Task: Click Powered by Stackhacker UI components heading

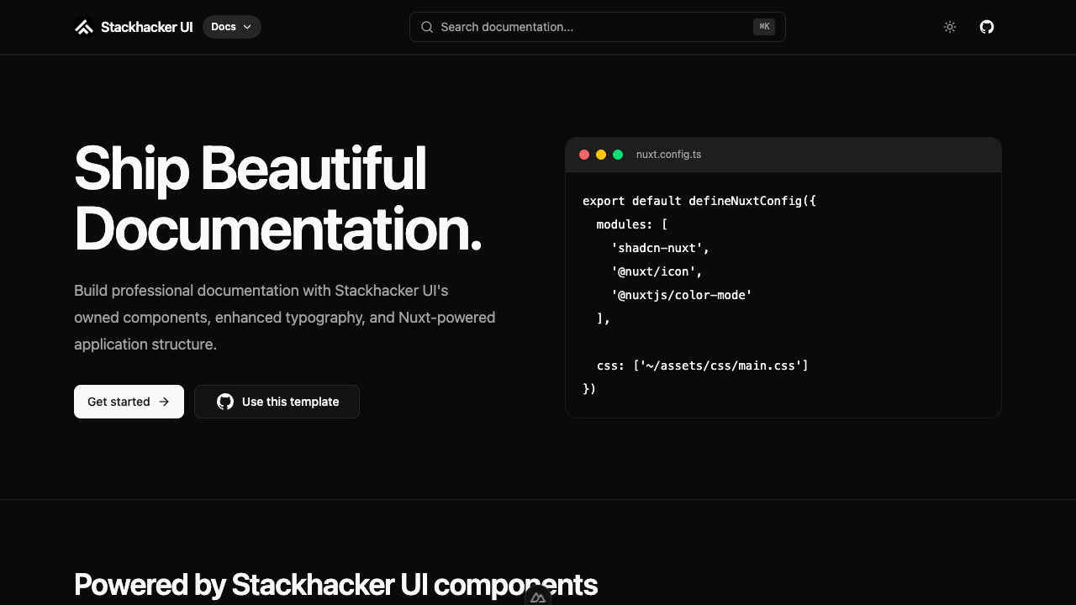Action: click(335, 585)
